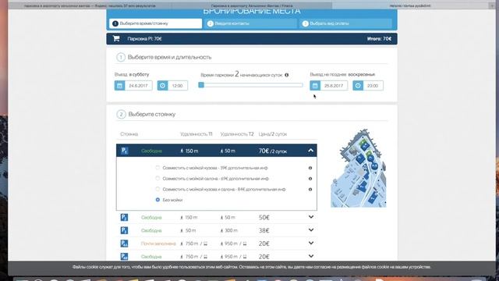Click the clock icon beside 20:00
Viewport: 499px width, 281px height.
pos(358,86)
